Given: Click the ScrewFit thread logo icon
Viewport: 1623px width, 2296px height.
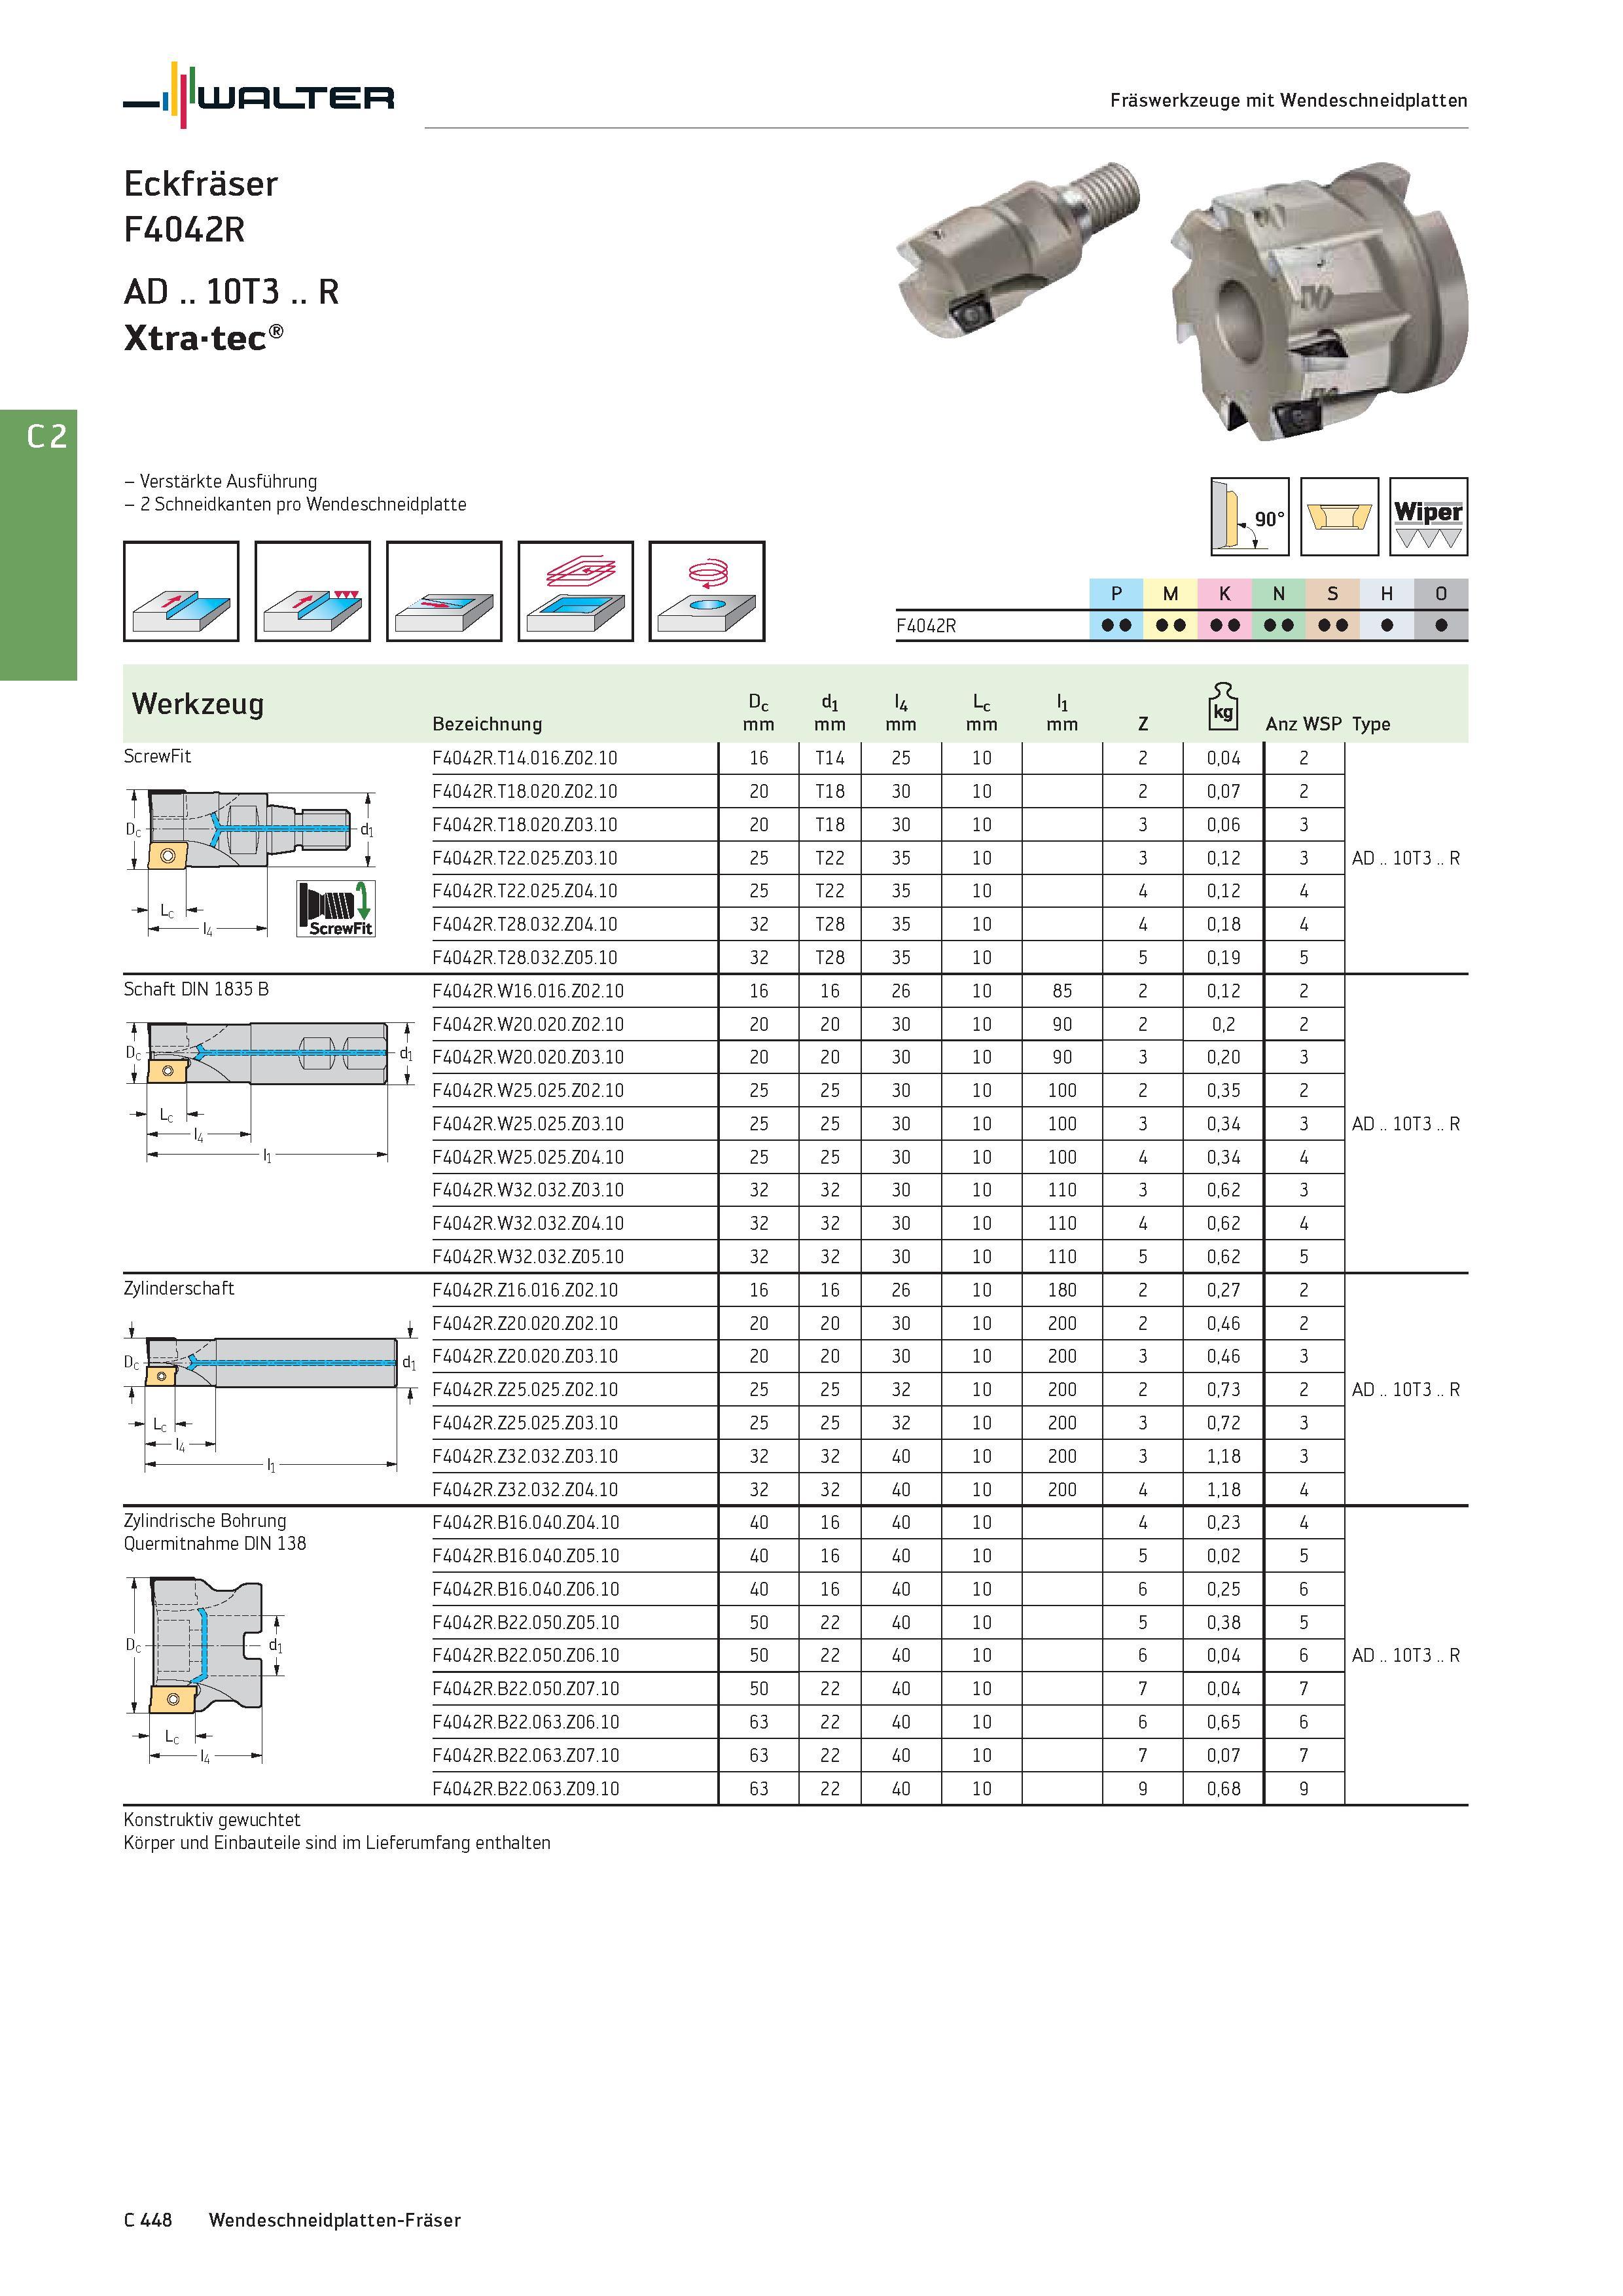Looking at the screenshot, I should 336,909.
